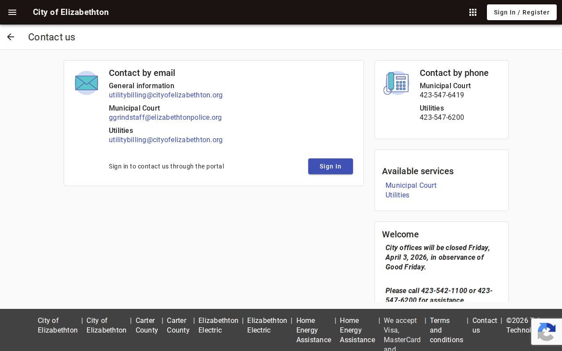Click the Contact us page title
562x351 pixels.
pos(52,37)
